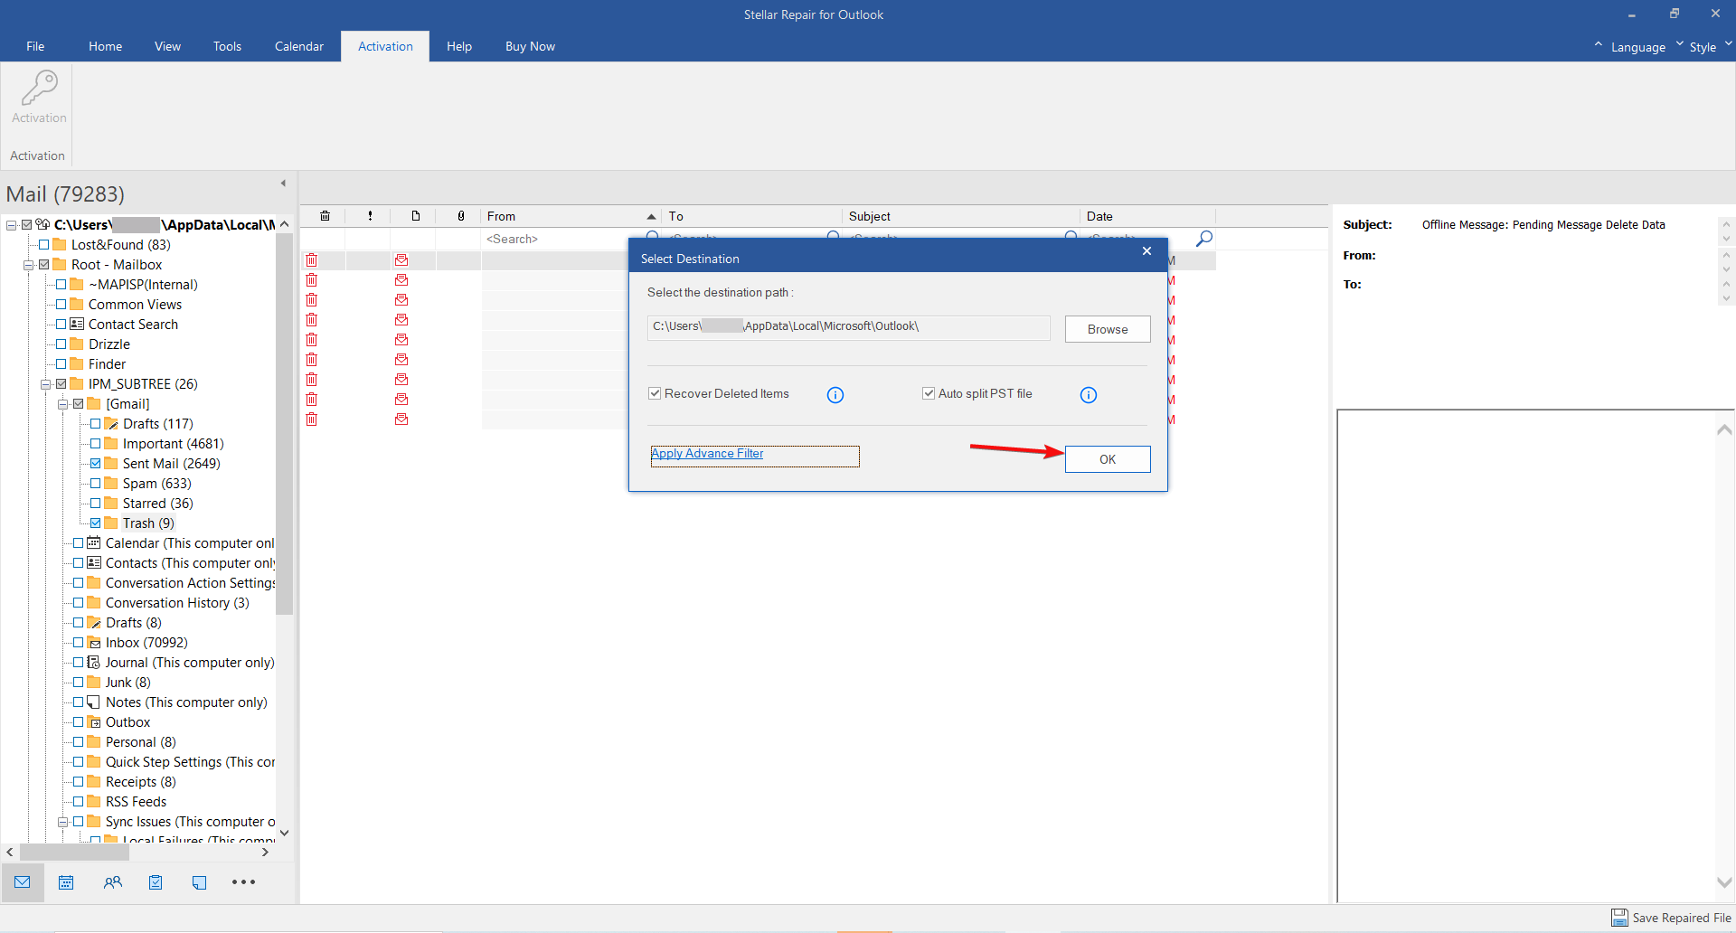1736x933 pixels.
Task: Click Inbox folder icon in tree
Action: pos(94,643)
